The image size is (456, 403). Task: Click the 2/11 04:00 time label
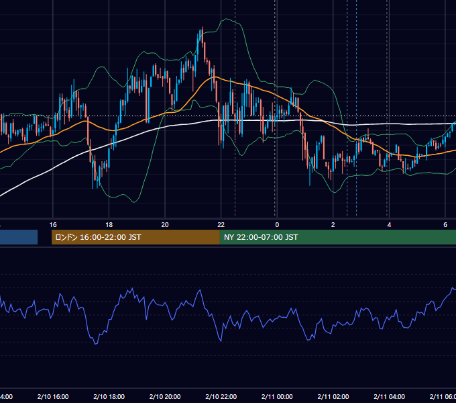point(389,396)
